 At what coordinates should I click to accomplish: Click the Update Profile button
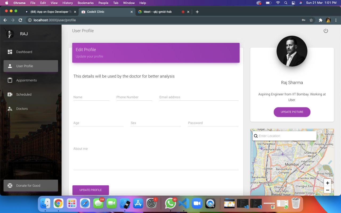click(x=91, y=190)
